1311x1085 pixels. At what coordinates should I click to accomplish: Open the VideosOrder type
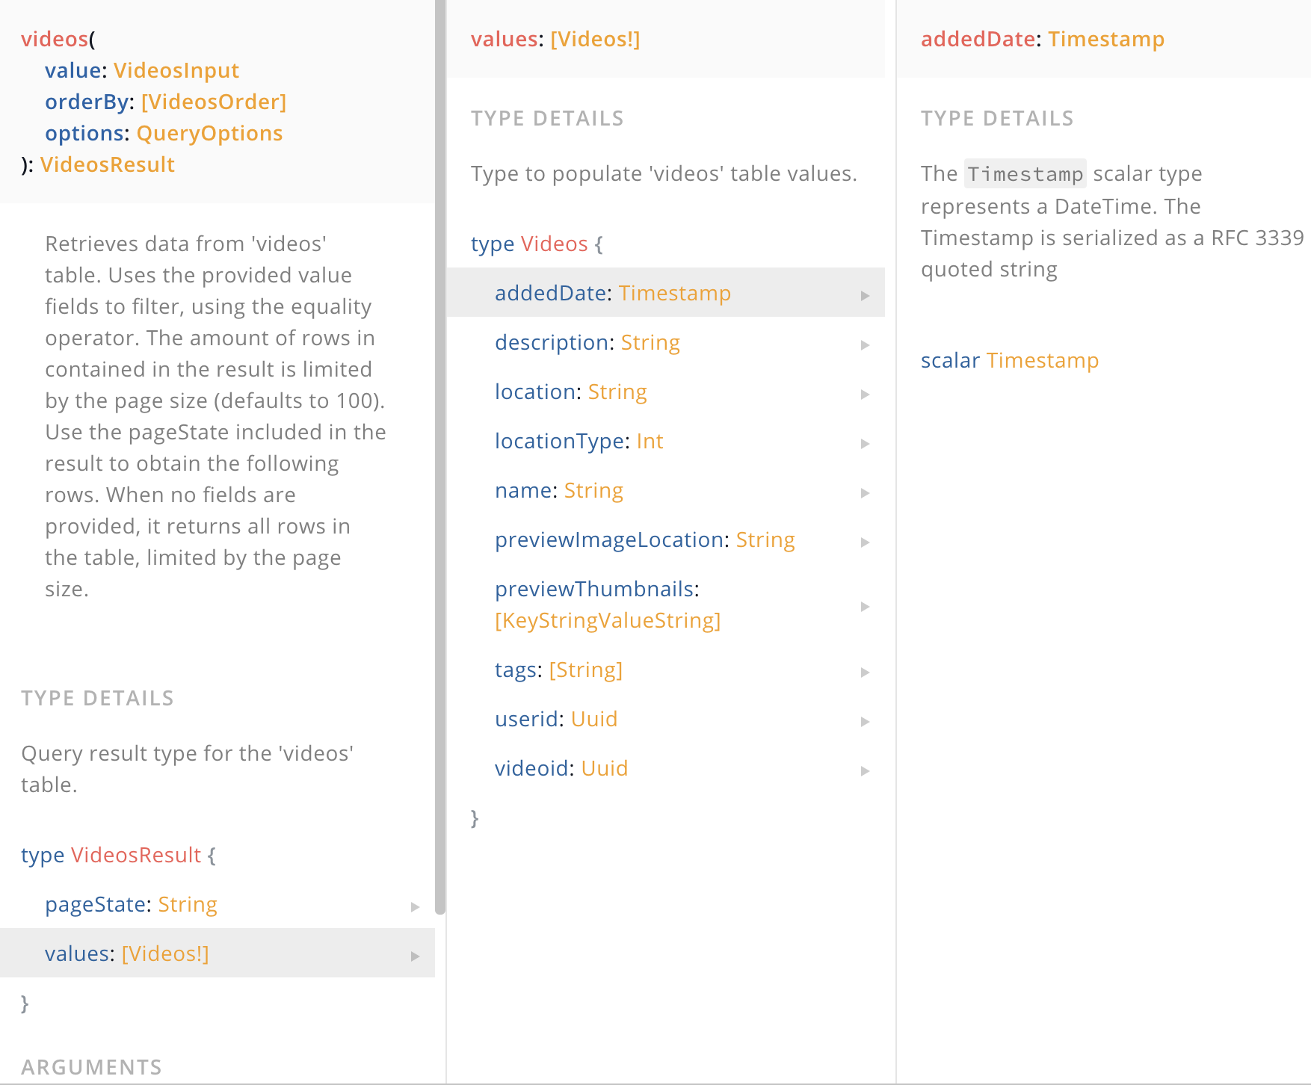(x=214, y=102)
